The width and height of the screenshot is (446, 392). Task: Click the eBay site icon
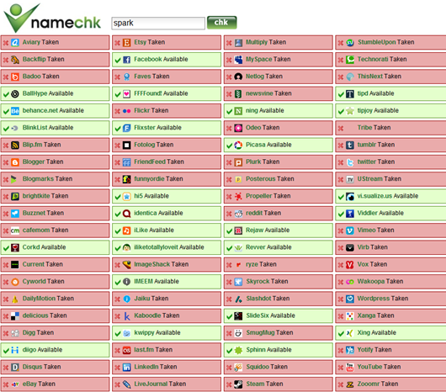coord(15,384)
